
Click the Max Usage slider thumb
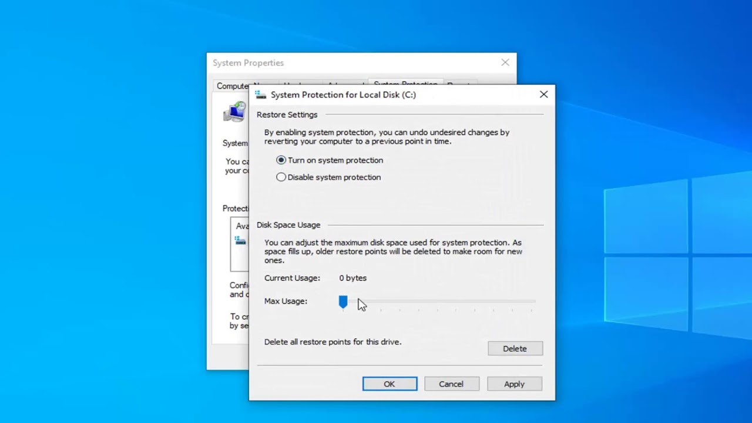coord(343,302)
